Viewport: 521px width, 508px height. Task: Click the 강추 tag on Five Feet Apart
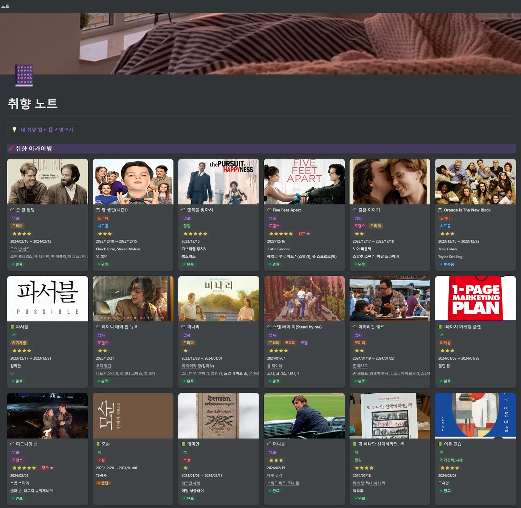click(304, 234)
